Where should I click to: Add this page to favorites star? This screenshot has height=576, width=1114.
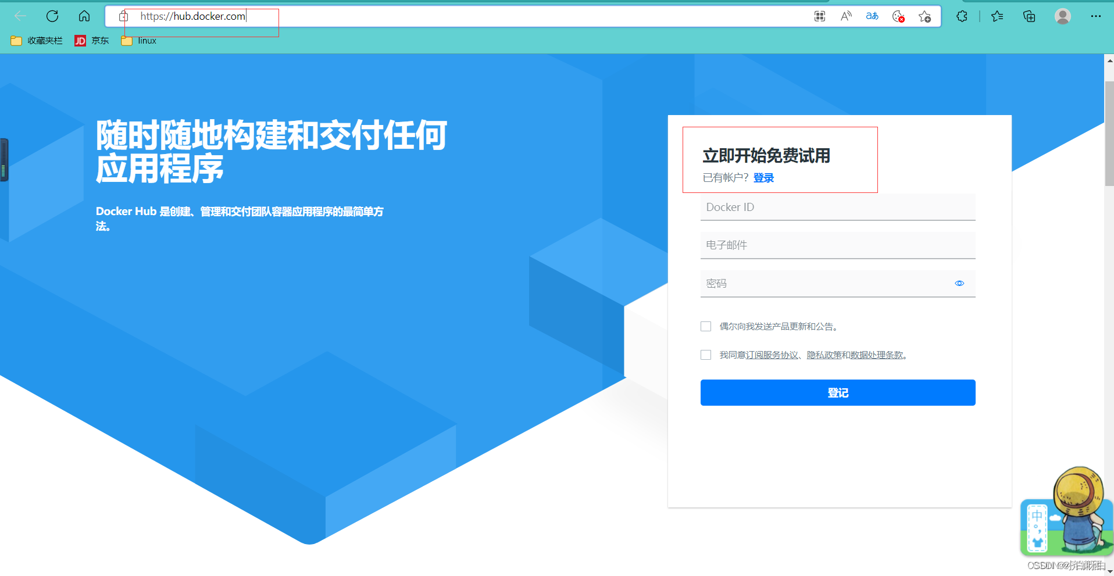pyautogui.click(x=924, y=16)
